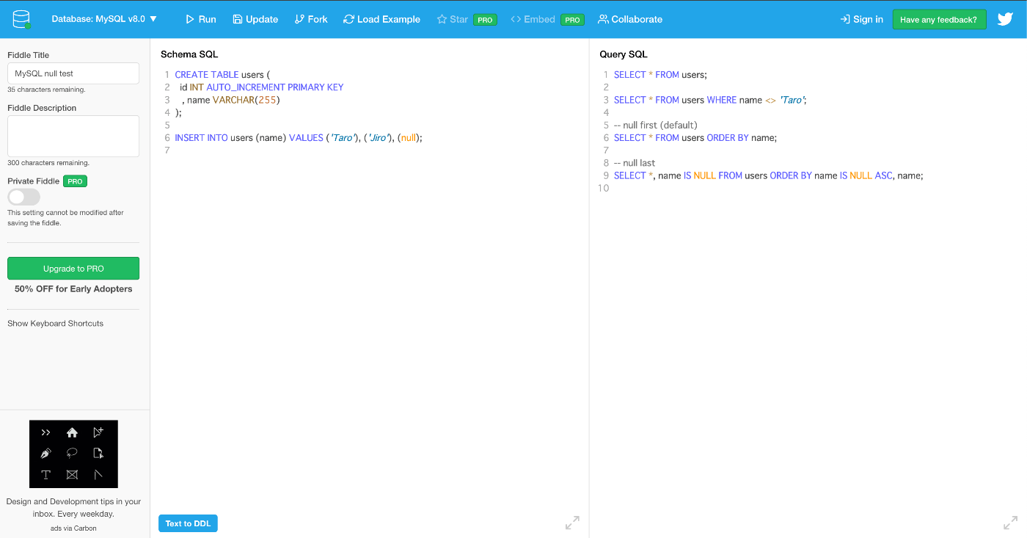Click Load Example in the top bar
The width and height of the screenshot is (1027, 538).
point(381,19)
